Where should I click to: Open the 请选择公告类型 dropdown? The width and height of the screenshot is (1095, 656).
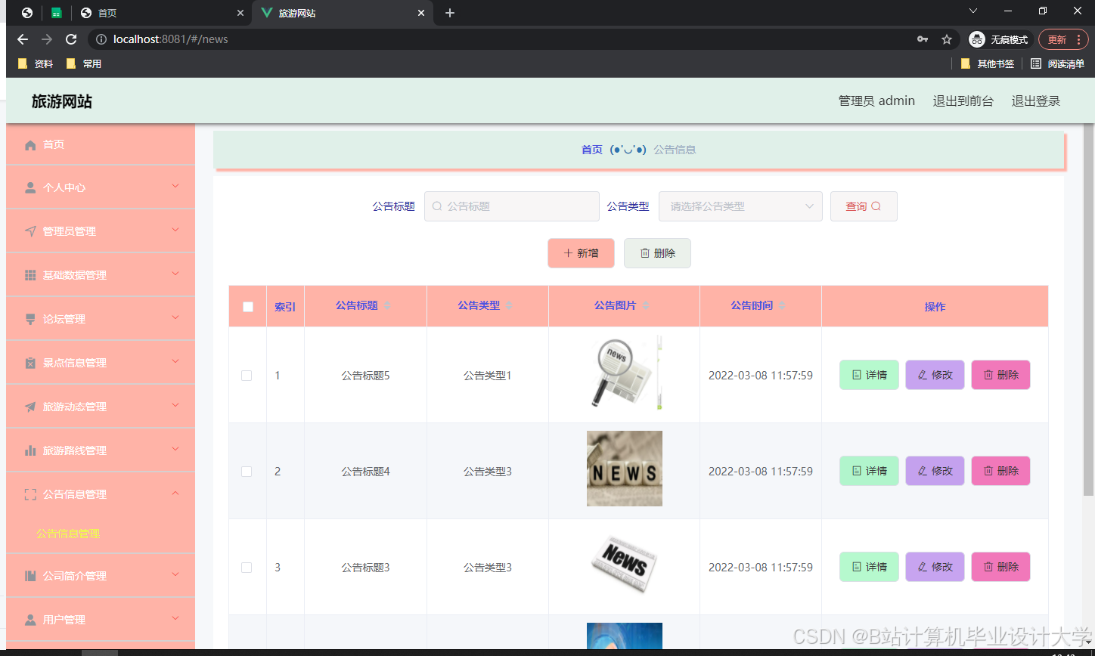[x=740, y=206]
